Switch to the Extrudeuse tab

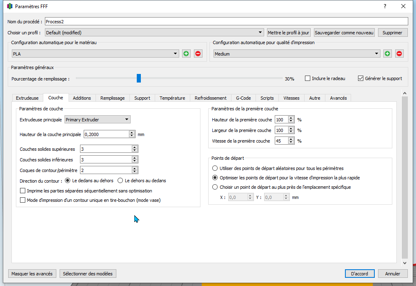click(27, 98)
